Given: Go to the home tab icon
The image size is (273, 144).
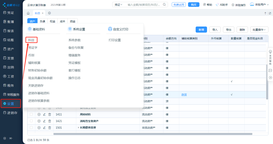Looking at the screenshot, I should coord(28,13).
